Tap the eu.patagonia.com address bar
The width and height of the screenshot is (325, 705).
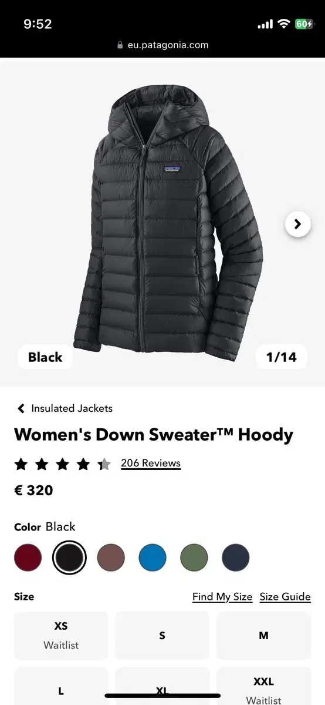click(162, 45)
